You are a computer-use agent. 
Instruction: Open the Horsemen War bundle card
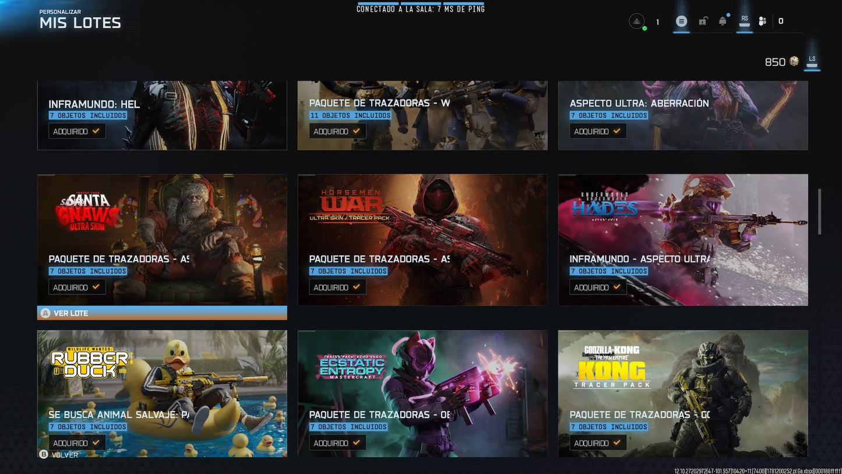pos(422,240)
